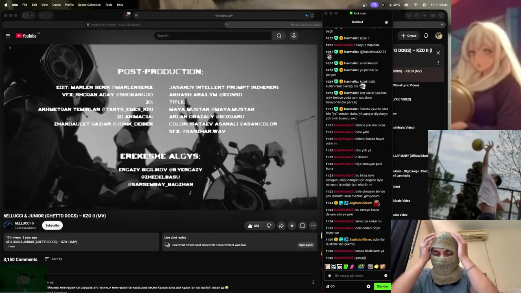
Task: Open 6ELLUCCI channel avatar
Action: click(8, 225)
